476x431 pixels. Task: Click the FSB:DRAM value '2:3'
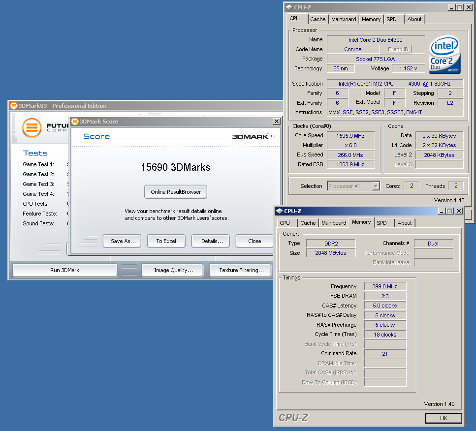pos(385,296)
